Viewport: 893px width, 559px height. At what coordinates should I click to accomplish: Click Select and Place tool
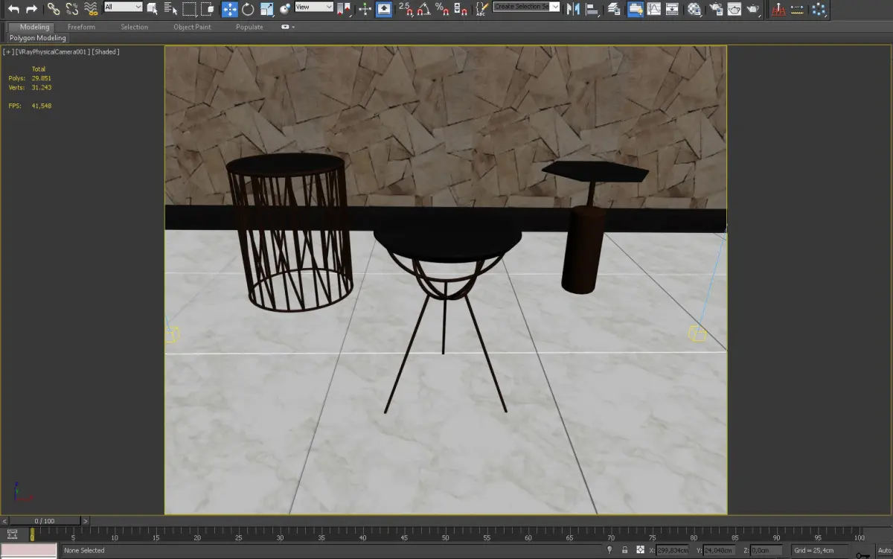coord(284,9)
